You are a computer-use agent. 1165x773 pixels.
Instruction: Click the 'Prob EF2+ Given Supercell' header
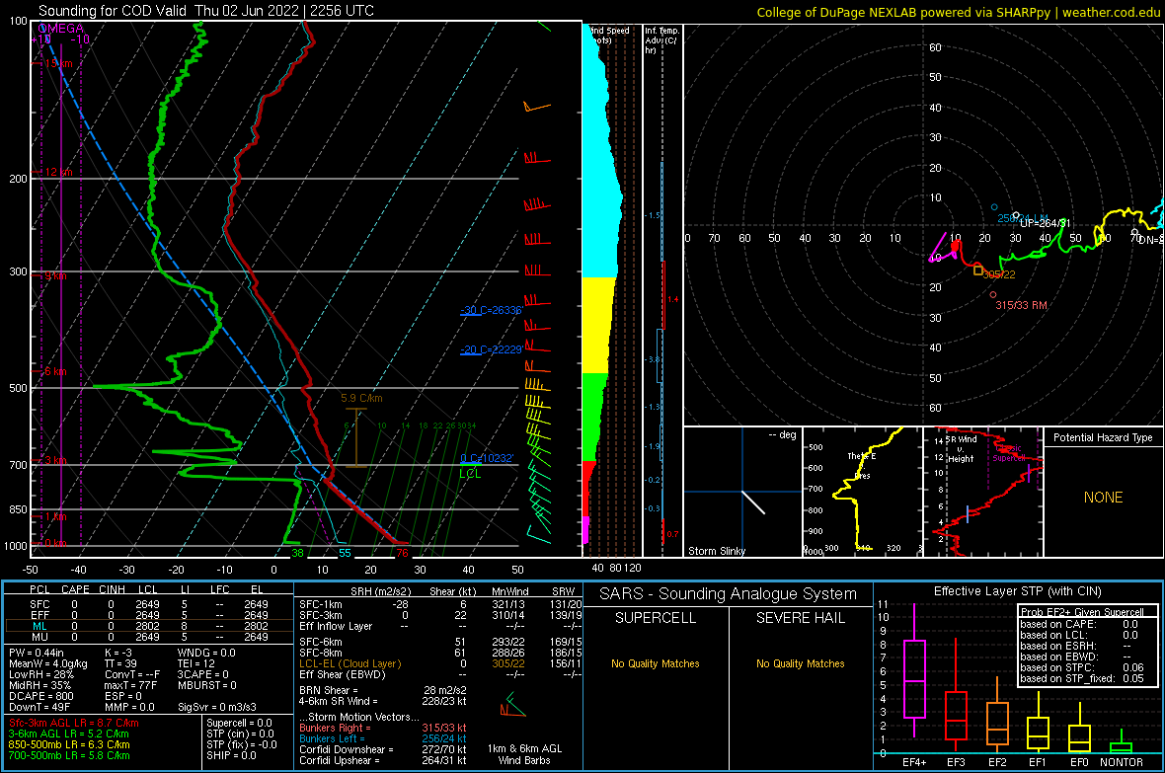(x=1082, y=612)
